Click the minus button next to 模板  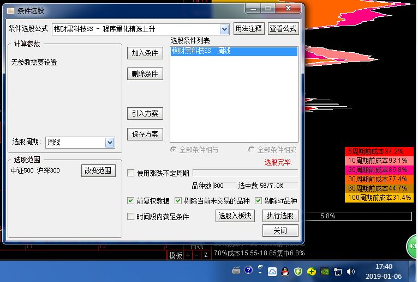196,255
